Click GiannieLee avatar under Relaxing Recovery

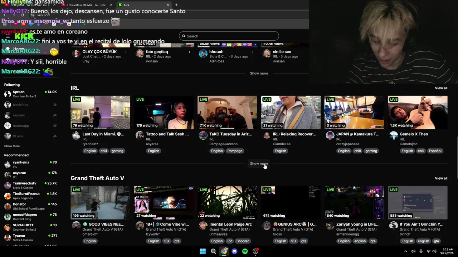(267, 136)
